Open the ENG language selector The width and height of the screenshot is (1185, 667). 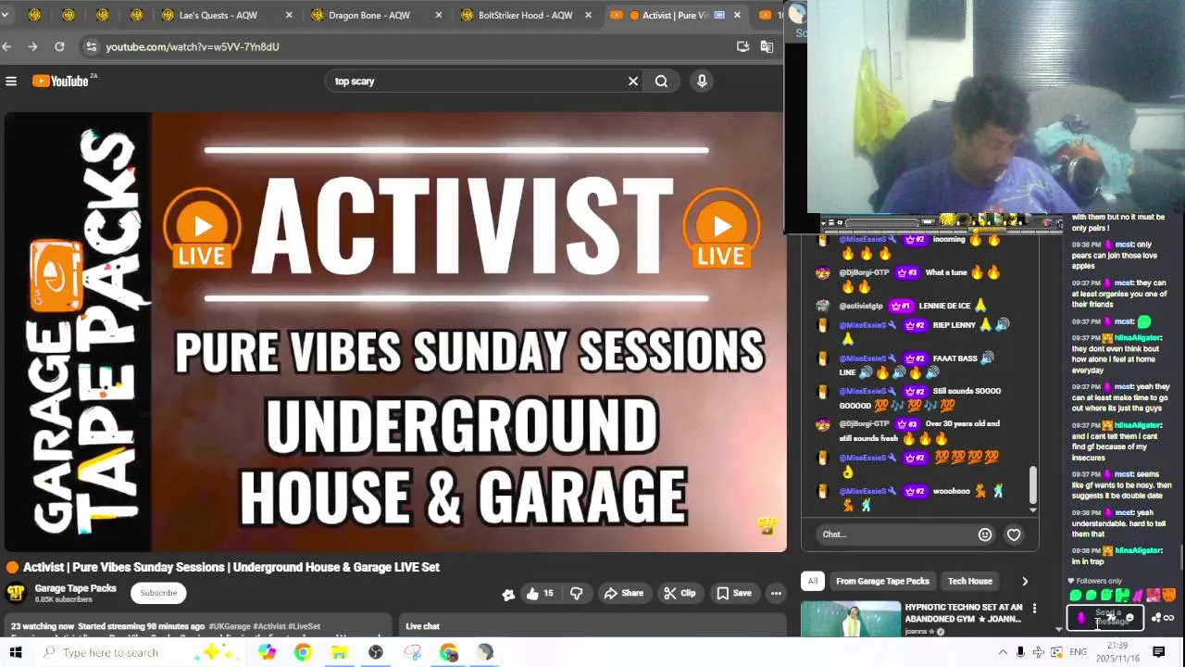pyautogui.click(x=1079, y=652)
